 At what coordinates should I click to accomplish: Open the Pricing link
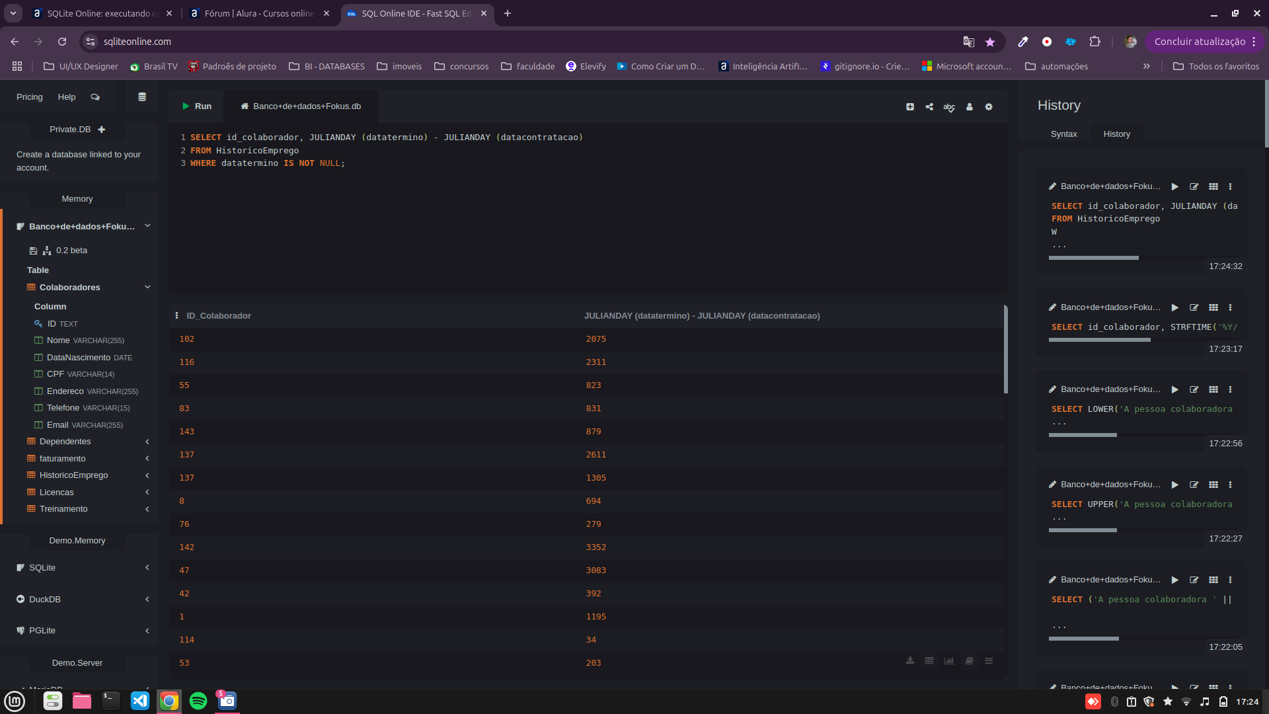click(30, 97)
